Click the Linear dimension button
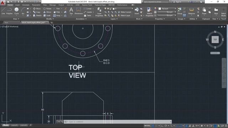Viewport: 228px width, 128px height. [88, 9]
